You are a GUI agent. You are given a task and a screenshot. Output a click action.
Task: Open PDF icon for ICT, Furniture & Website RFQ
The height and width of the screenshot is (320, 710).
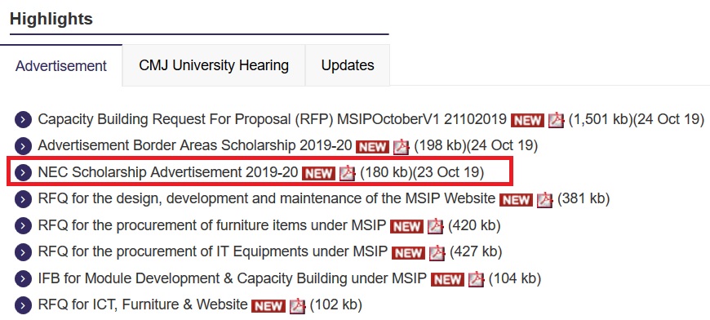point(297,305)
